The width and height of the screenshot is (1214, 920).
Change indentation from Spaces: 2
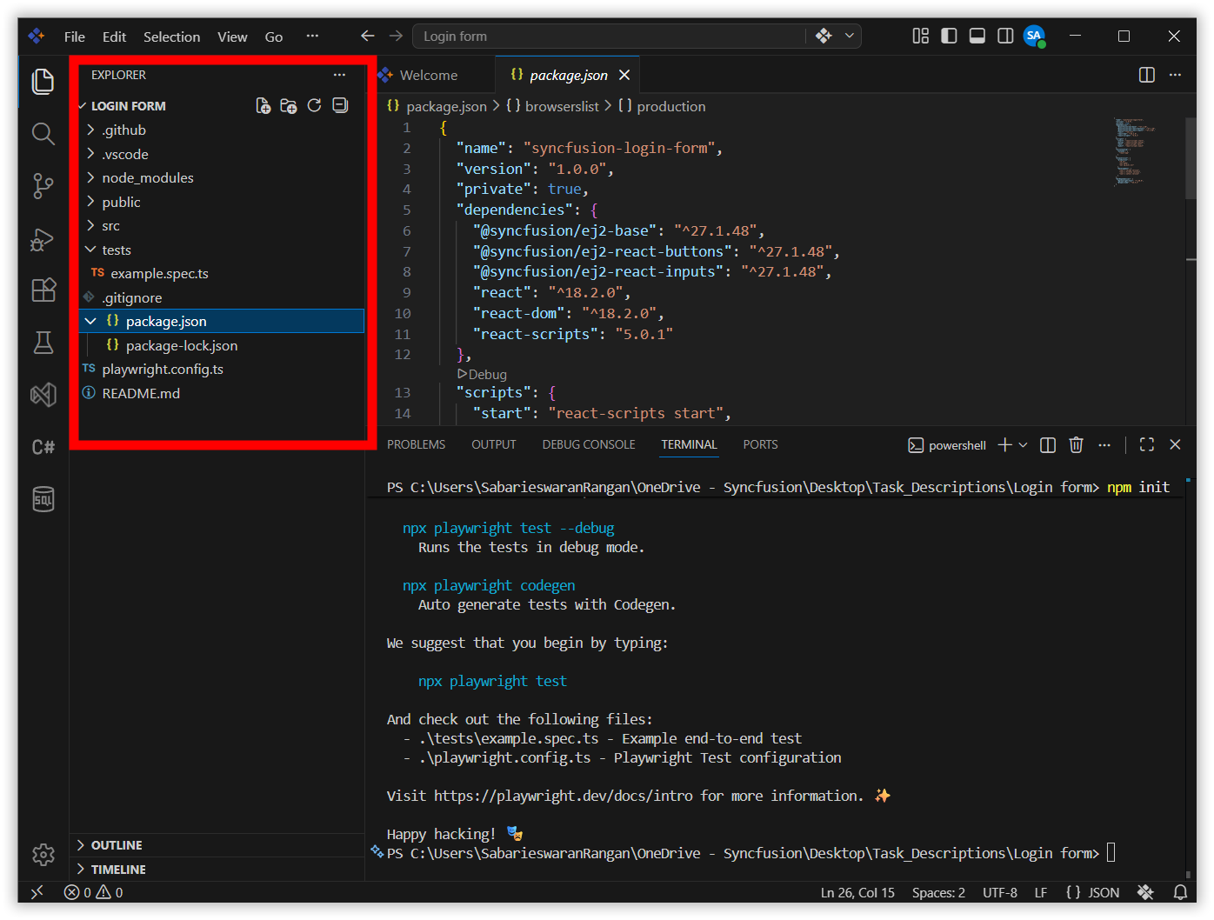938,892
